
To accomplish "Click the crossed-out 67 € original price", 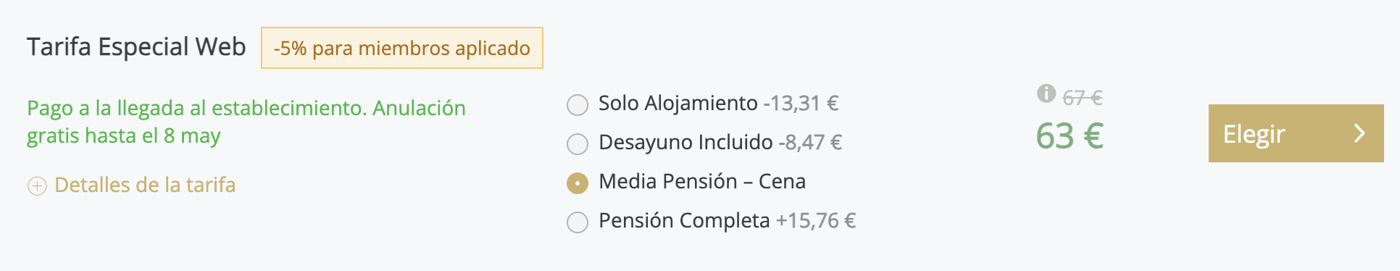I will point(1083,97).
